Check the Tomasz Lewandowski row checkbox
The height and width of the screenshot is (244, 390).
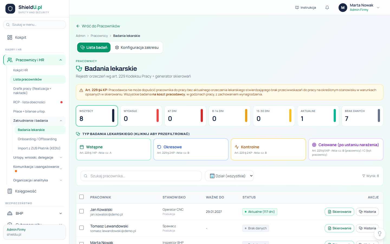click(x=82, y=228)
